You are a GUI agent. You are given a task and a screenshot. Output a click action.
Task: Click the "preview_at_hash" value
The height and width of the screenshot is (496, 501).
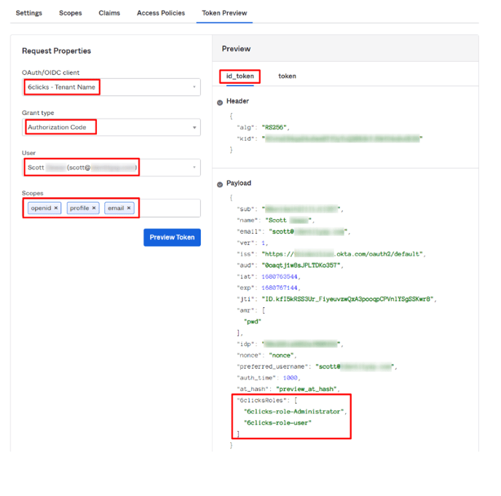tap(307, 389)
